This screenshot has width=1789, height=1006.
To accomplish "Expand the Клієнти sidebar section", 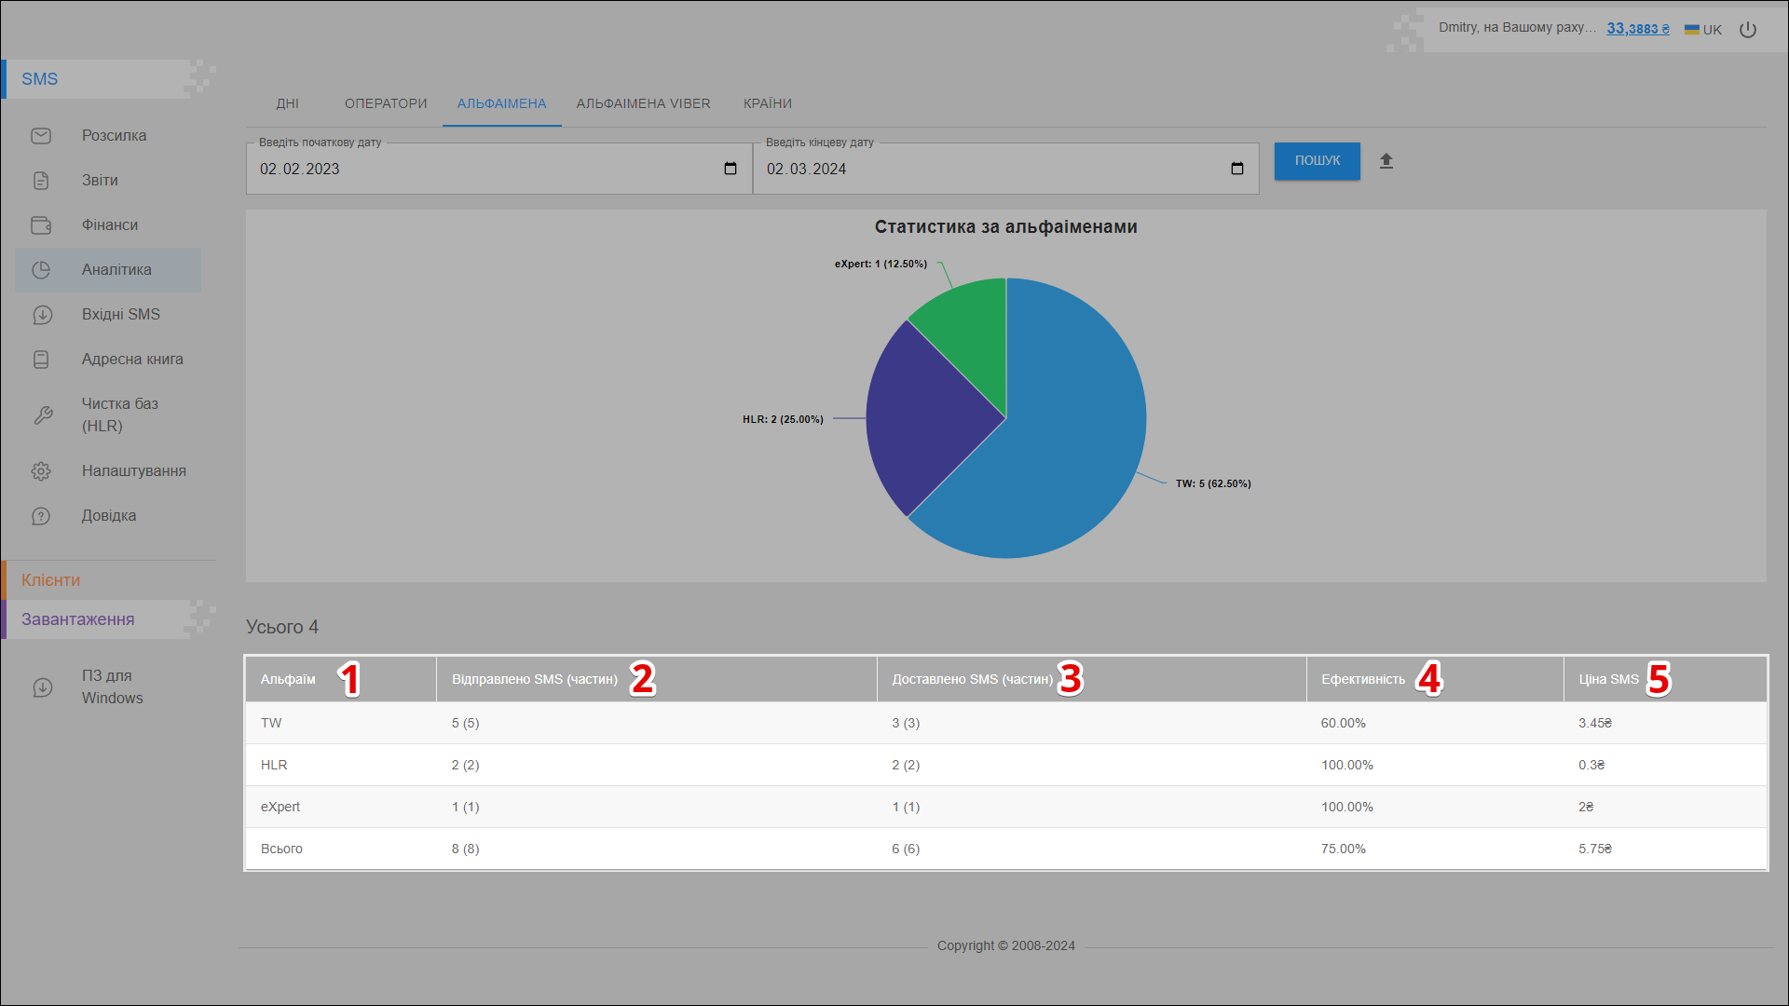I will 51,580.
